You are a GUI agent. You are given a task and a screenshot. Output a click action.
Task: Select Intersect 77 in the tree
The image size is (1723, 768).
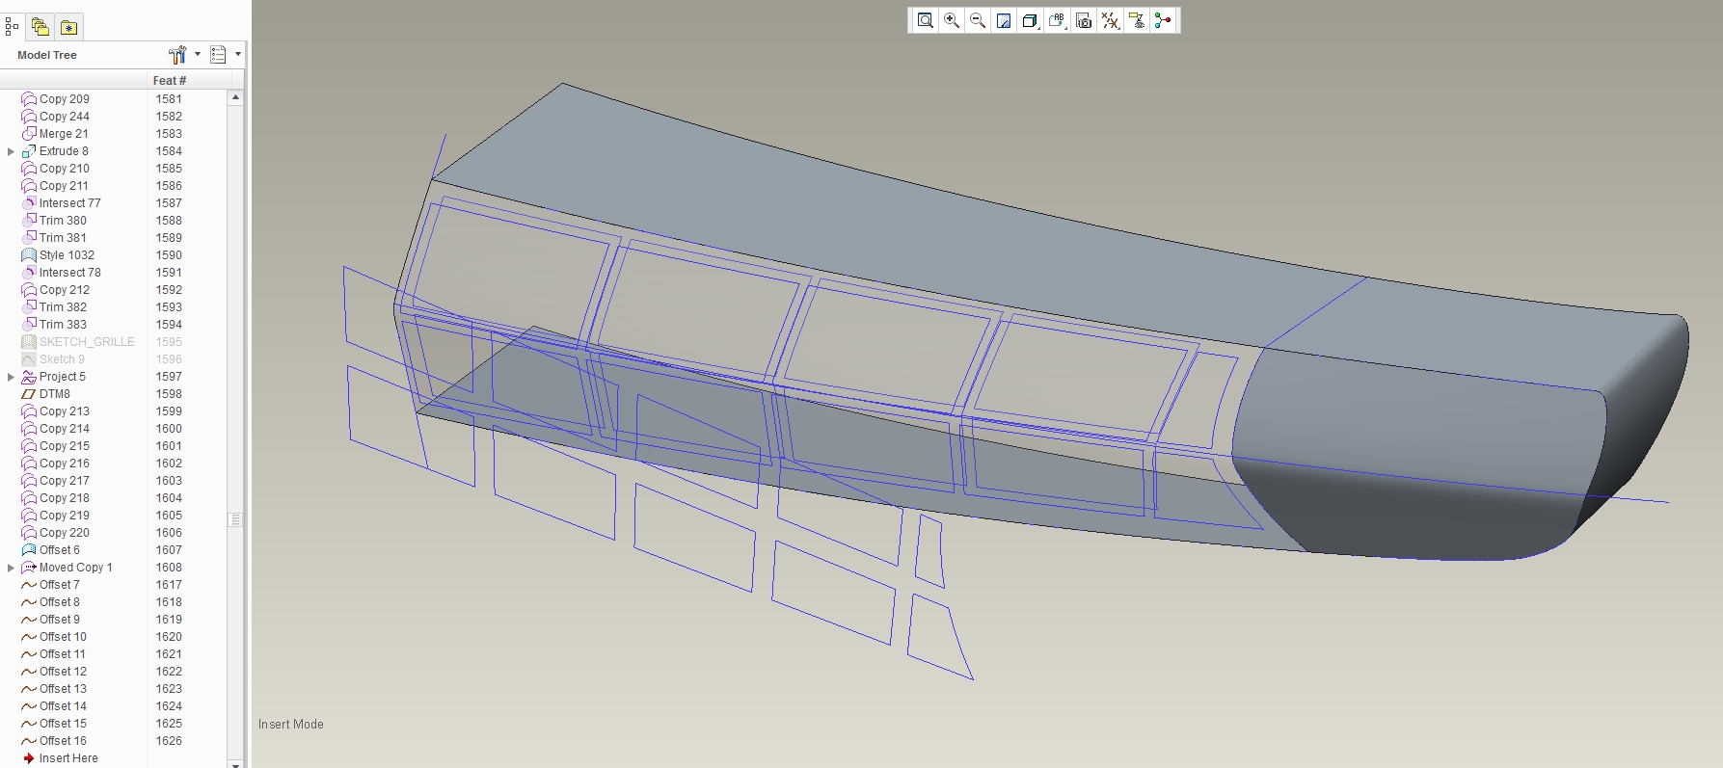[x=69, y=203]
